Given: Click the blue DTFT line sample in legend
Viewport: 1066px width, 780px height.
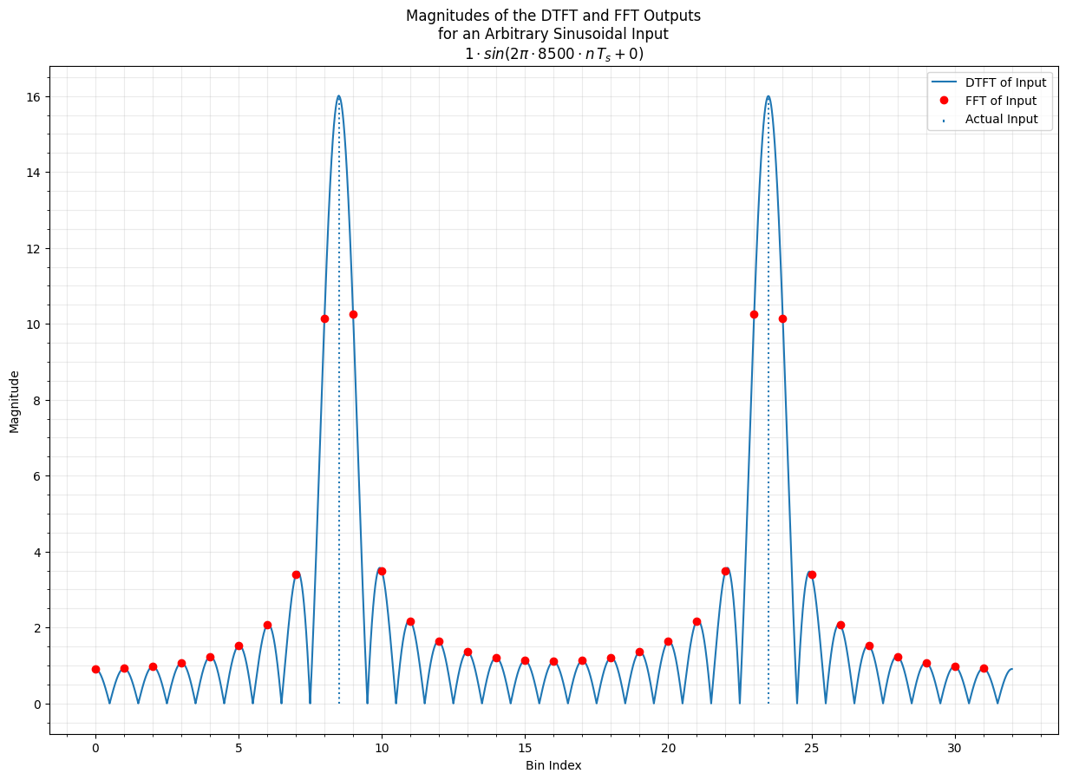Looking at the screenshot, I should point(944,83).
